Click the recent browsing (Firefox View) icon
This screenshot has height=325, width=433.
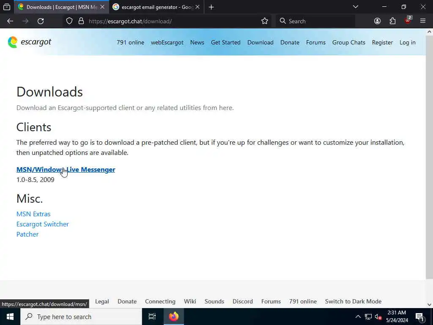pos(7,7)
